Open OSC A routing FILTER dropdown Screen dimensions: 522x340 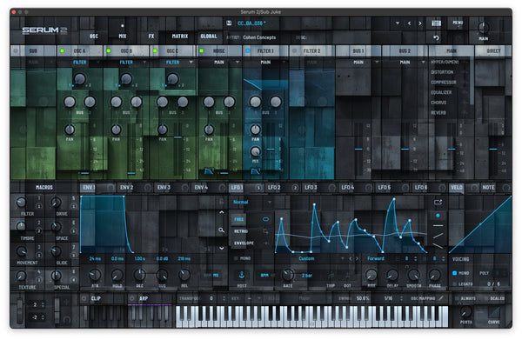(x=80, y=63)
